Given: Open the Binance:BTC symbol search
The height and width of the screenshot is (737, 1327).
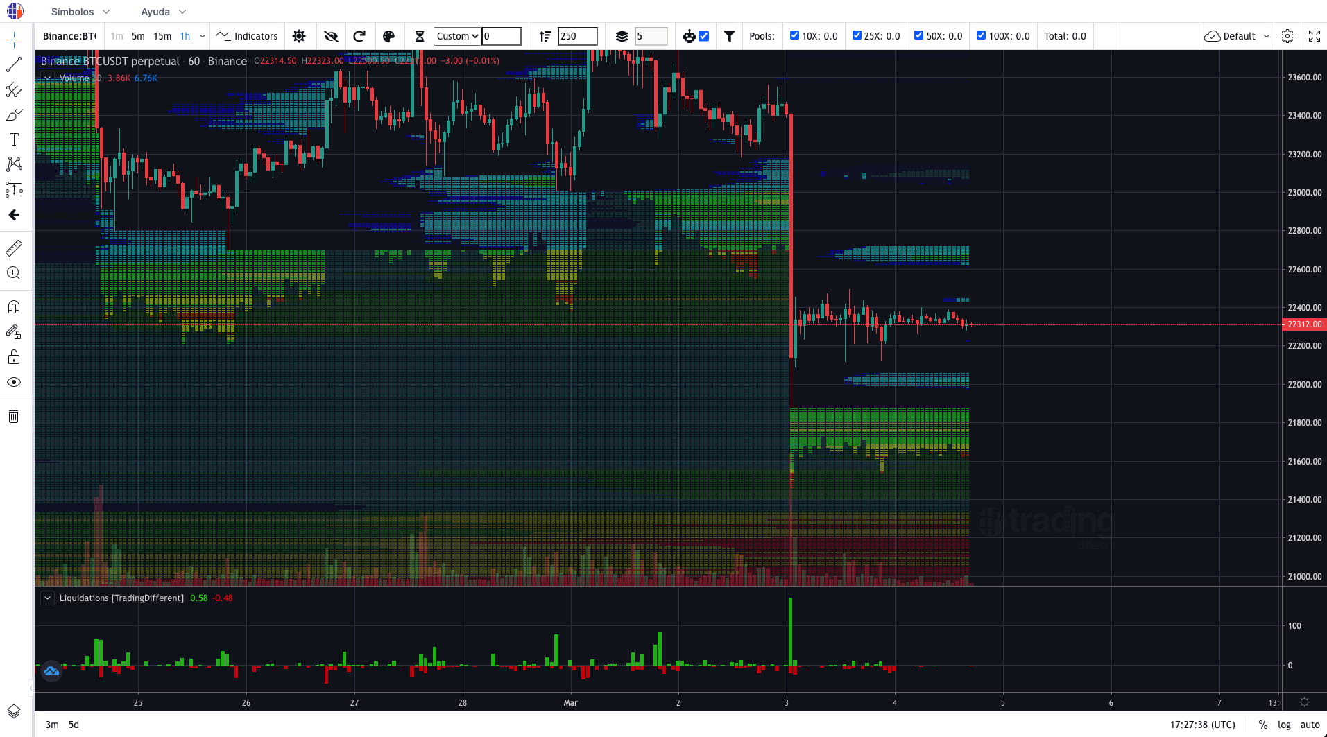Looking at the screenshot, I should click(69, 36).
